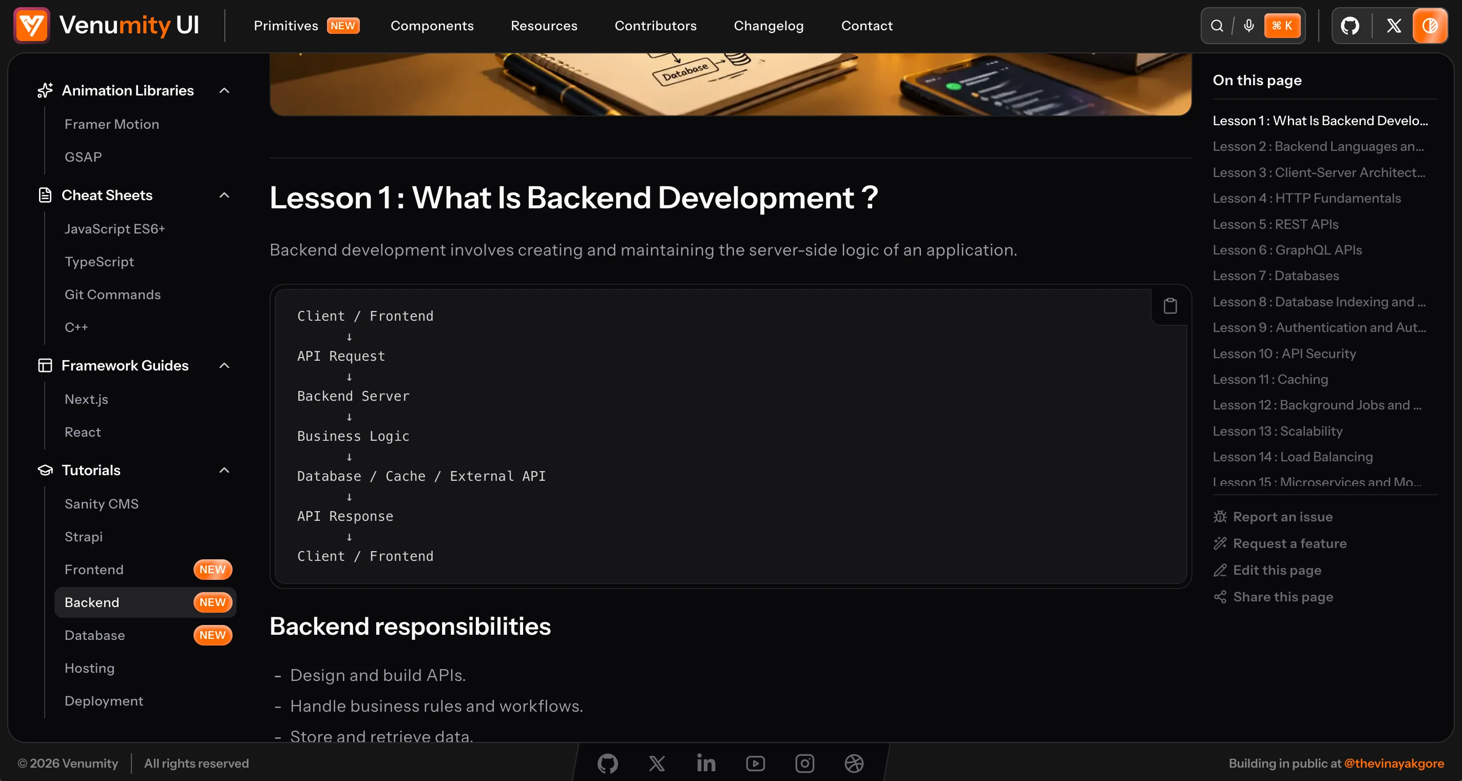The width and height of the screenshot is (1462, 781).
Task: Click the Venumity UI logo icon
Action: pyautogui.click(x=32, y=26)
